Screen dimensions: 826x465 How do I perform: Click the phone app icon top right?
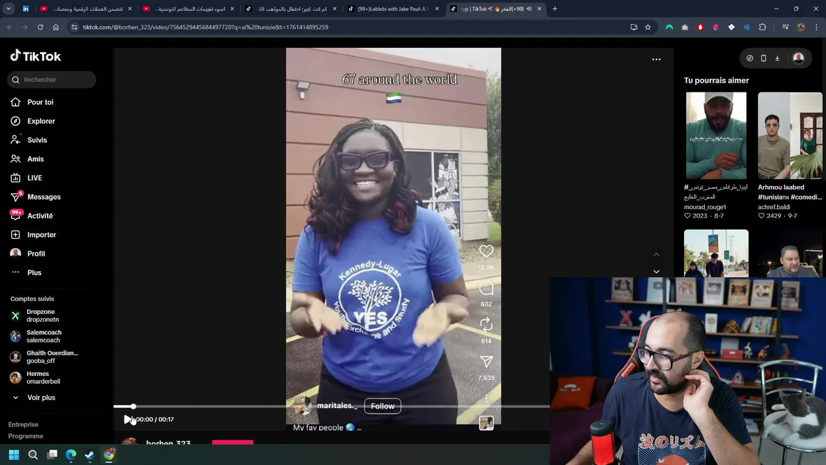(x=763, y=58)
